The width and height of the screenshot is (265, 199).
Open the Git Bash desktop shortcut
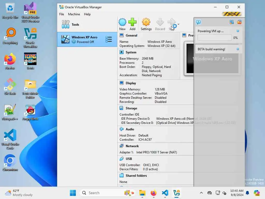pos(10,87)
